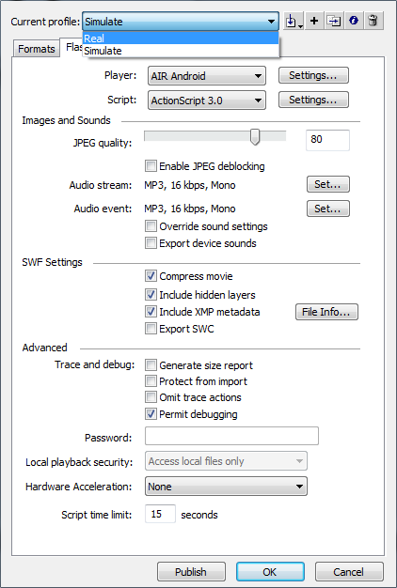Click the Create new profile plus icon
Image resolution: width=397 pixels, height=588 pixels.
click(314, 21)
